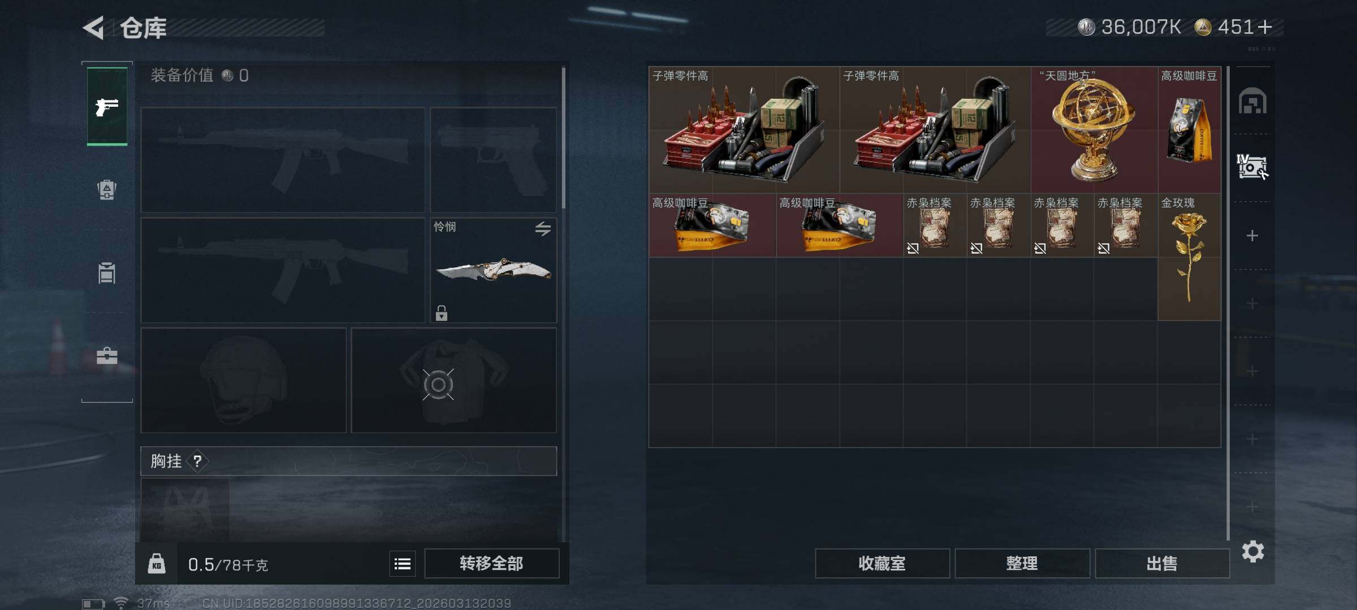This screenshot has height=610, width=1357.
Task: Show 胸挂 help question mark
Action: pos(197,461)
